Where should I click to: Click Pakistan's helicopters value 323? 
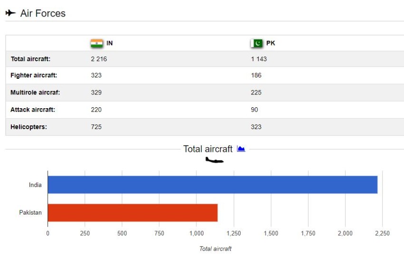(x=256, y=127)
